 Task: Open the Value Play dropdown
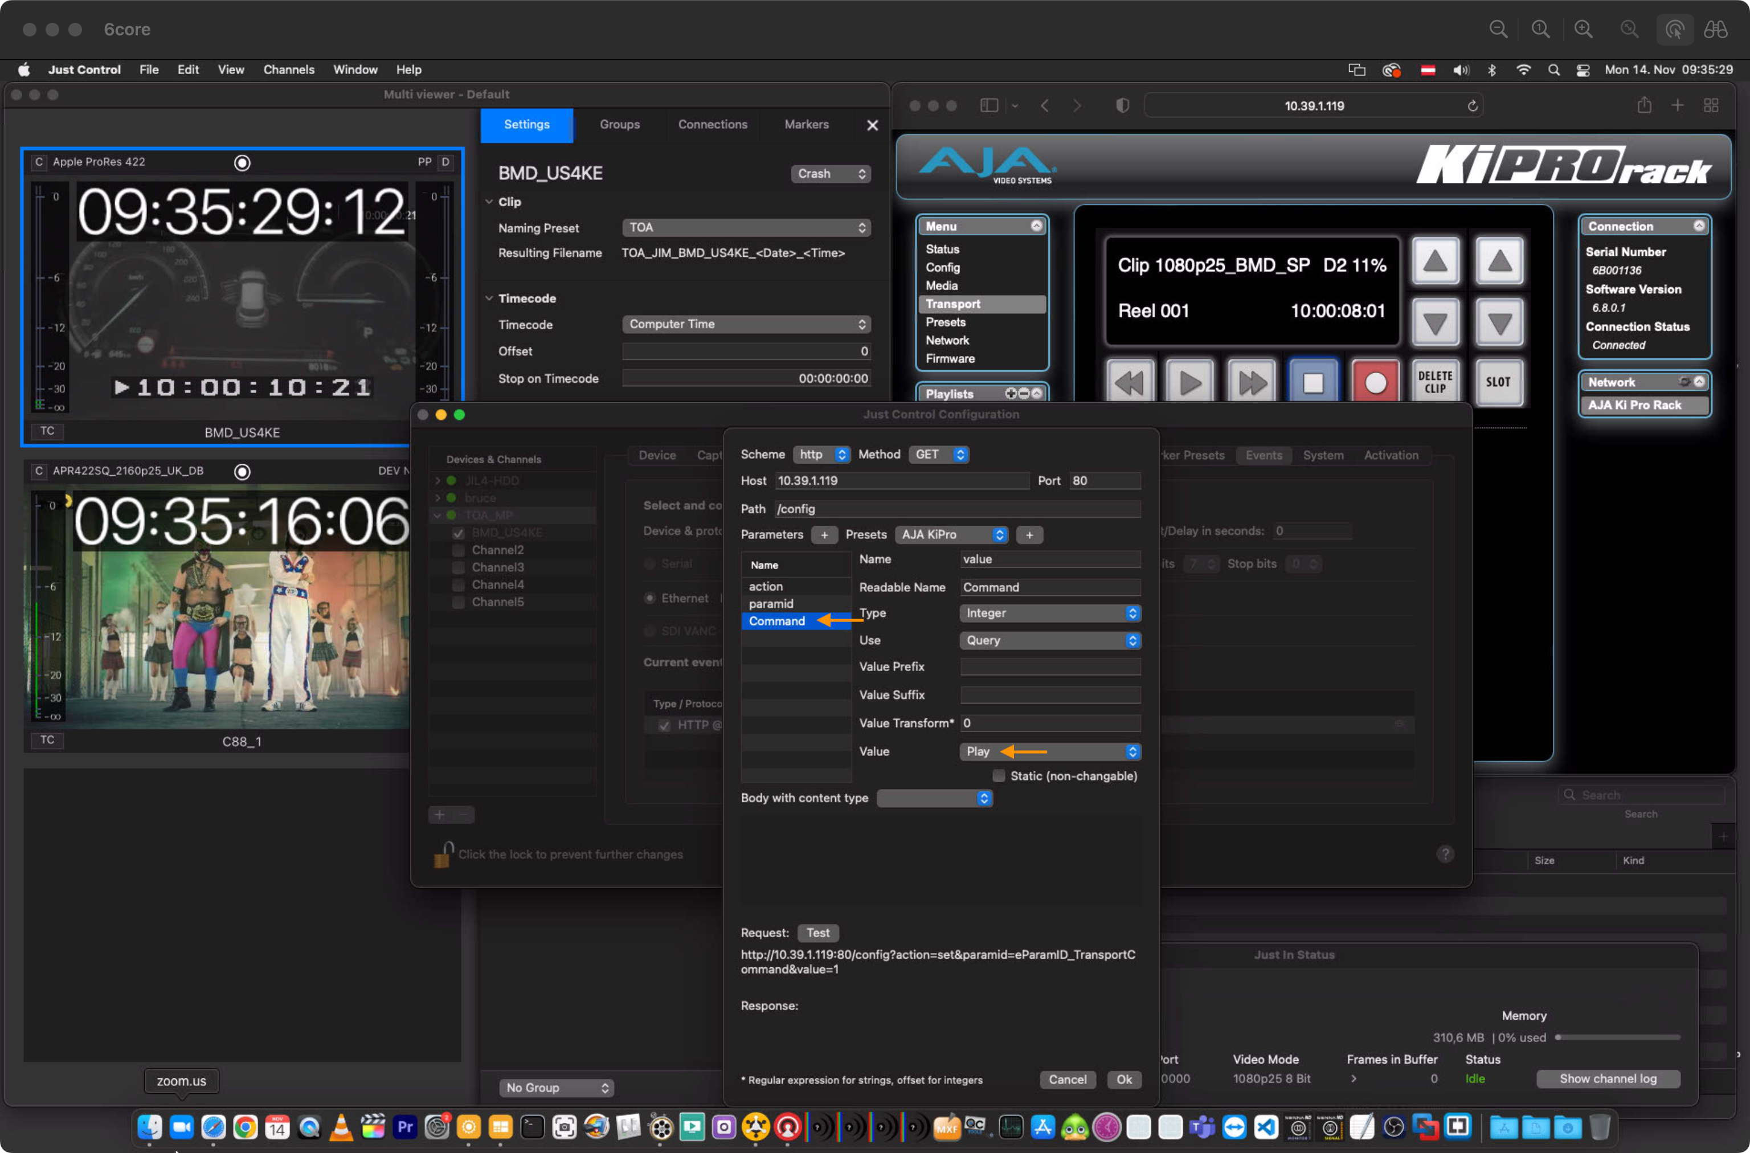pos(1050,751)
